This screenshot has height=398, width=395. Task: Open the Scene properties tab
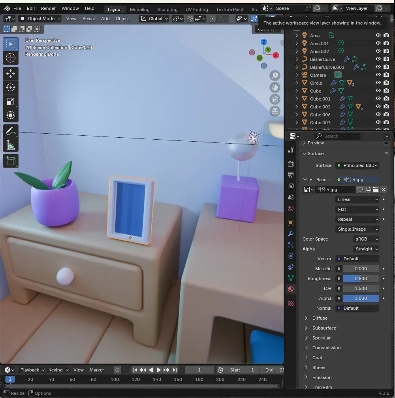point(291,197)
